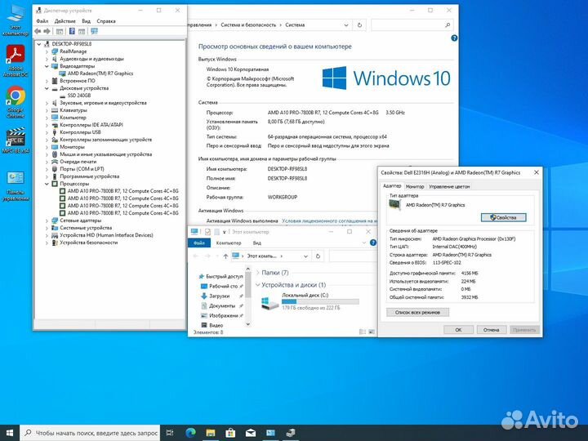This screenshot has height=441, width=588.
Task: Collapse the Disk drives node
Action: click(47, 88)
